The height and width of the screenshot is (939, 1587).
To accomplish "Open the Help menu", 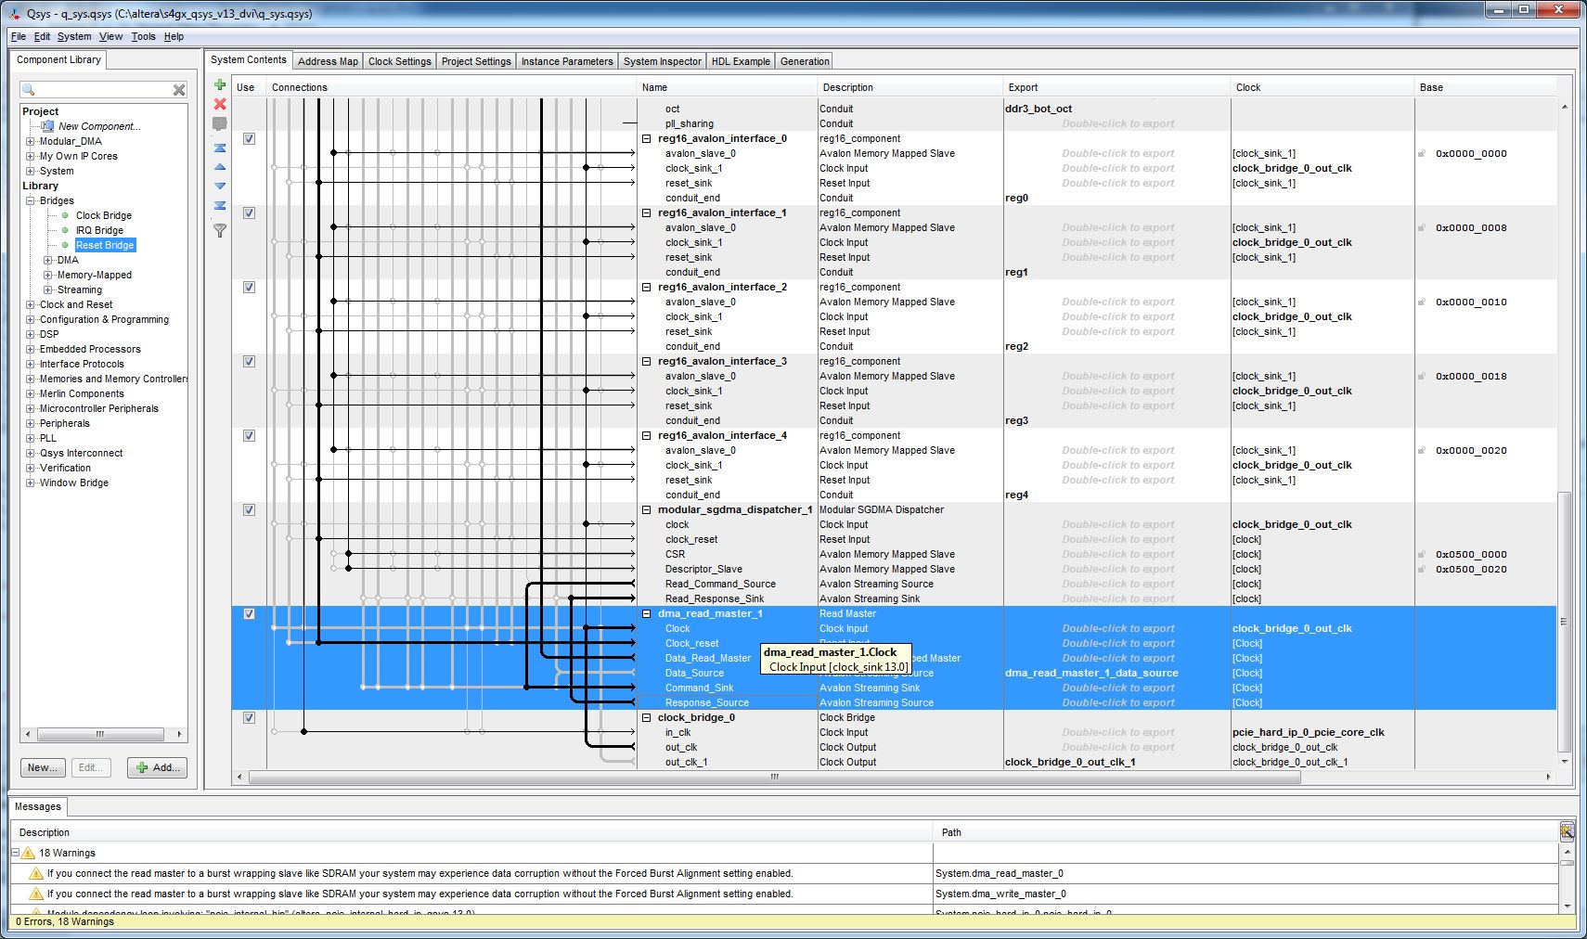I will [174, 37].
